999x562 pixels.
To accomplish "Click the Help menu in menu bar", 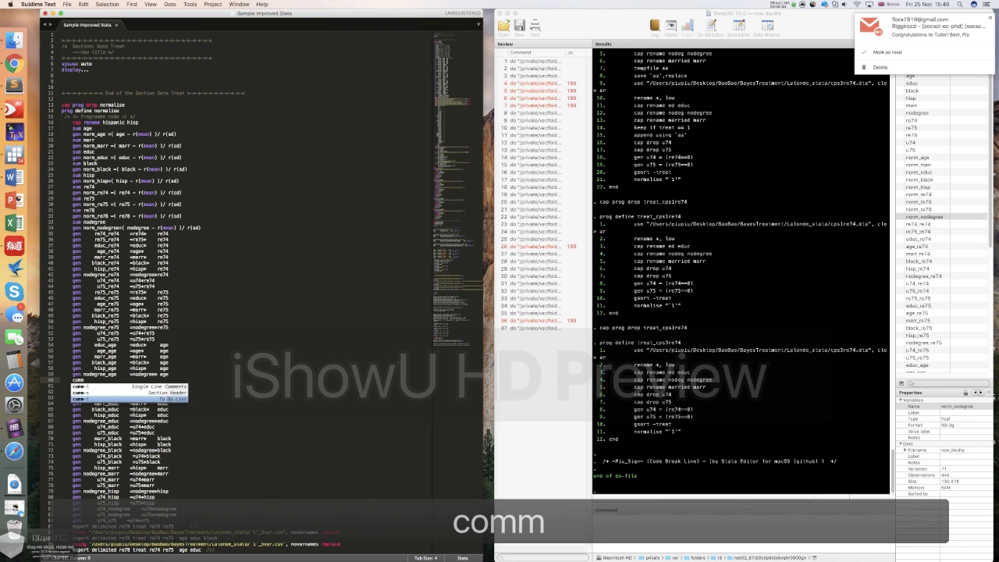I will click(x=262, y=4).
